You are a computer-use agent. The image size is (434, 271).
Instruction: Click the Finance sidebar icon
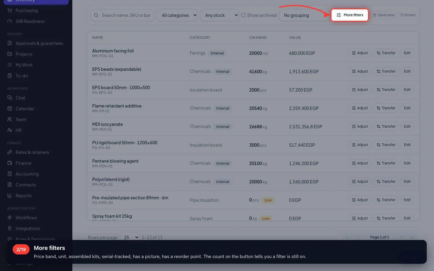pyautogui.click(x=10, y=163)
